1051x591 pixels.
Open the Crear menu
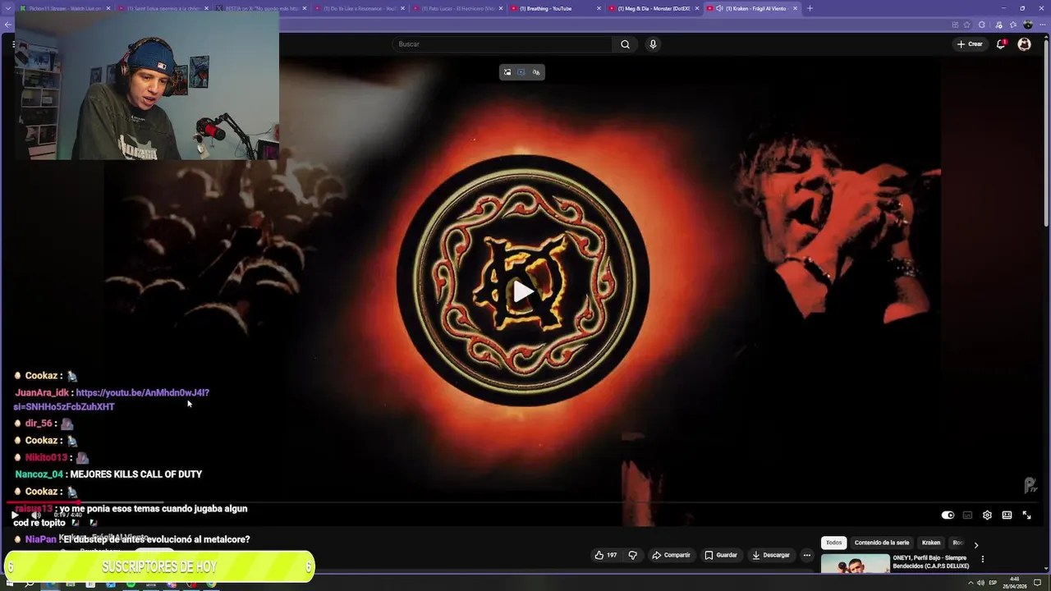coord(970,44)
